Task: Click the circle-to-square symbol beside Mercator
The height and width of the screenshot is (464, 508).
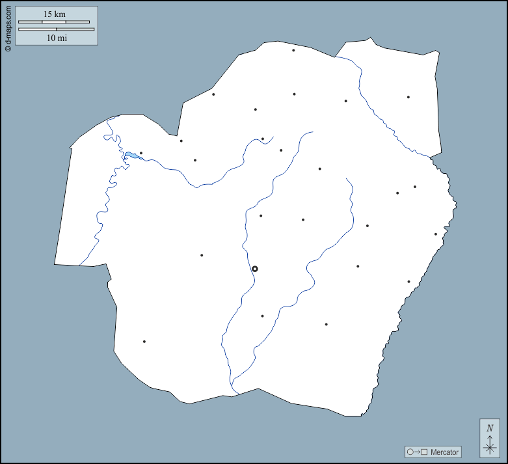Action: (416, 452)
